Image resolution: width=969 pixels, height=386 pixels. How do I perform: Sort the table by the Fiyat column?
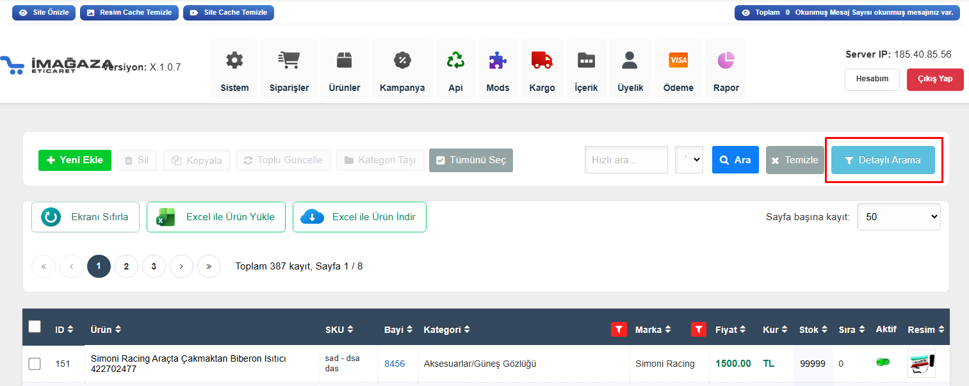tap(730, 330)
